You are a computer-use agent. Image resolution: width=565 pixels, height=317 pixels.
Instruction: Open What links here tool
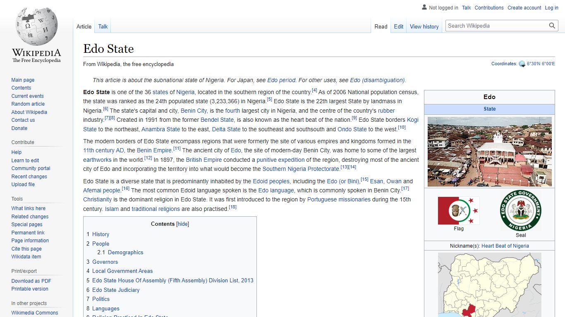(28, 208)
